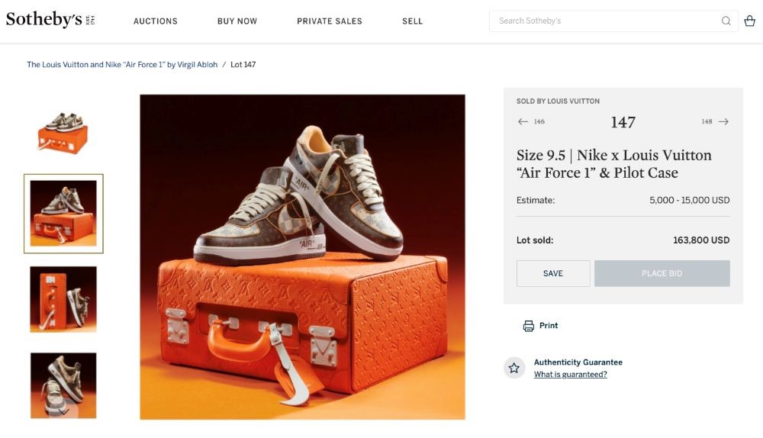Click the Place Bid button
Screen dimensions: 763x438
[x=662, y=273]
